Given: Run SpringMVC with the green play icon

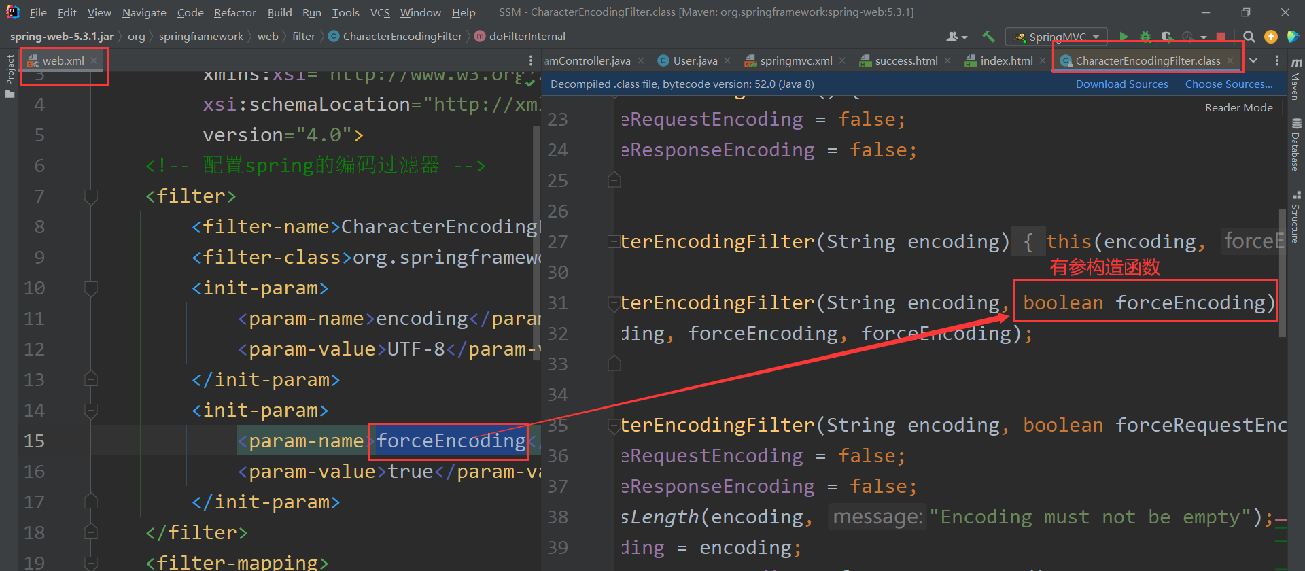Looking at the screenshot, I should [1124, 37].
